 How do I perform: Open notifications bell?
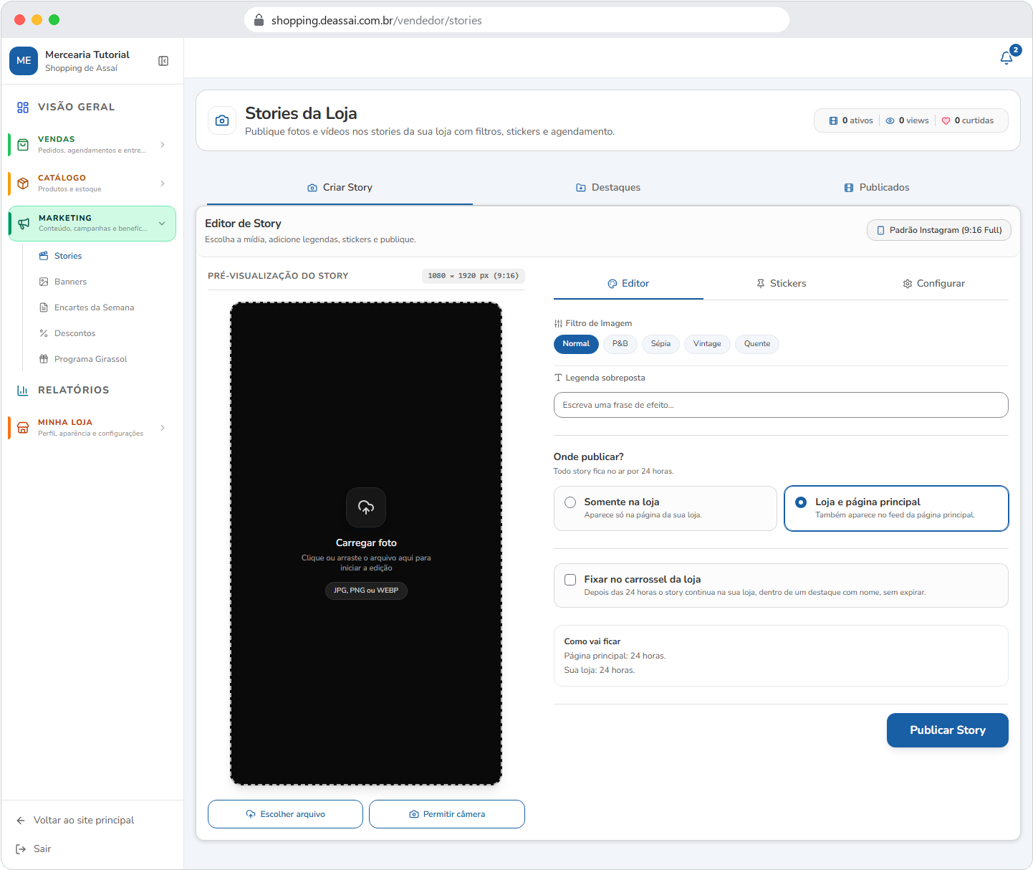[1006, 58]
